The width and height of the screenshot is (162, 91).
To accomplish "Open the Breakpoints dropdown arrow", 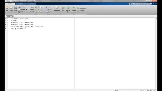I will pyautogui.click(x=57, y=12).
